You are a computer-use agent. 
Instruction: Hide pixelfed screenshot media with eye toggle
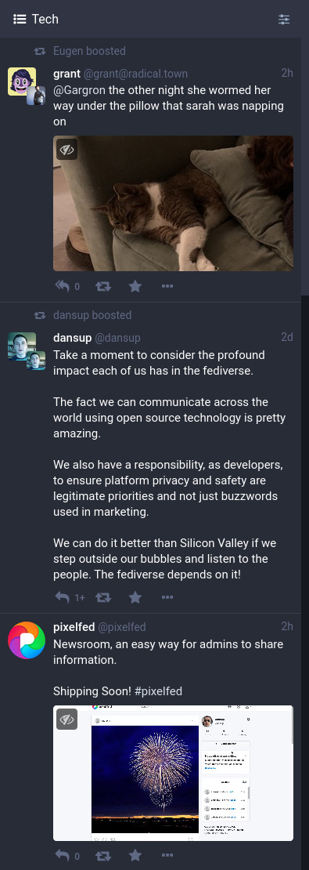click(67, 719)
